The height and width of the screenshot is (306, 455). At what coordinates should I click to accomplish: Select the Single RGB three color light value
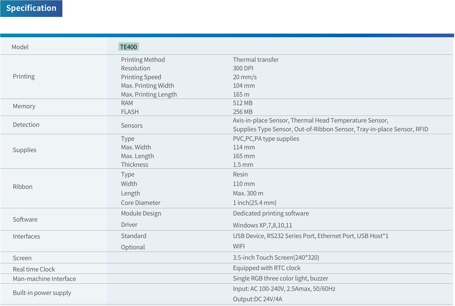pyautogui.click(x=270, y=278)
